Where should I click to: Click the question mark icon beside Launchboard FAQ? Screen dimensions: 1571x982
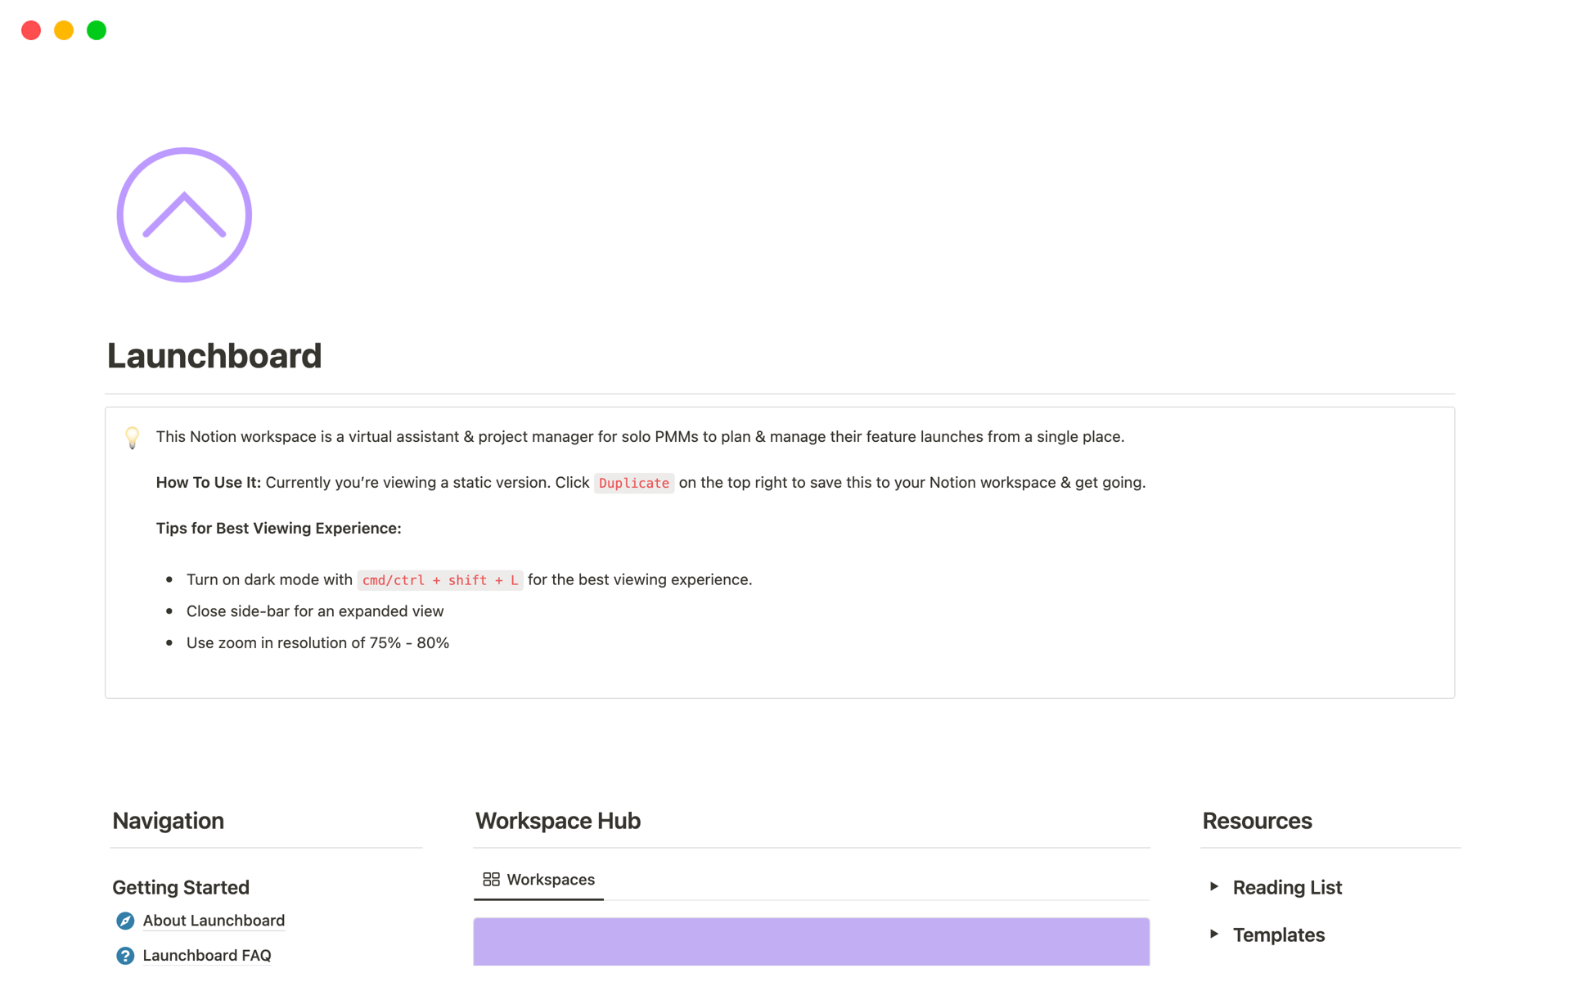[x=125, y=956]
